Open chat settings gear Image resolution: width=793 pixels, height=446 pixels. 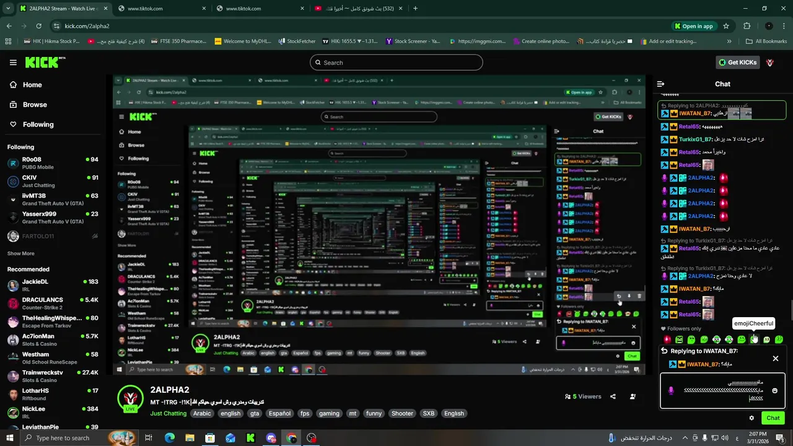pyautogui.click(x=751, y=418)
